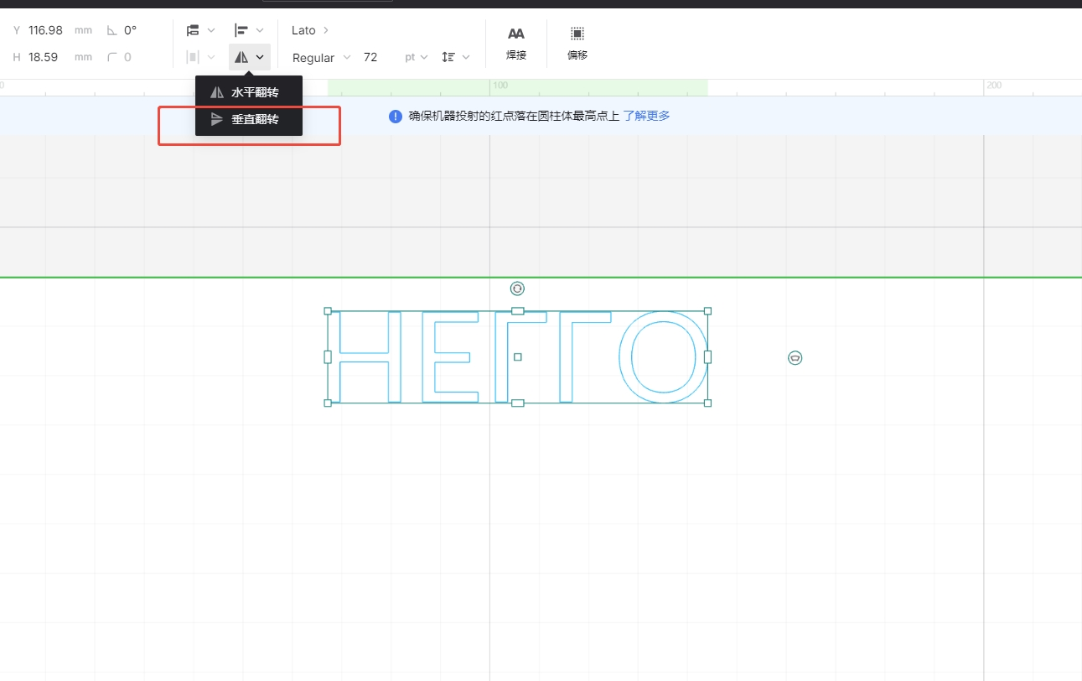Edit the Y position field 116.98
This screenshot has width=1082, height=681.
(x=45, y=30)
